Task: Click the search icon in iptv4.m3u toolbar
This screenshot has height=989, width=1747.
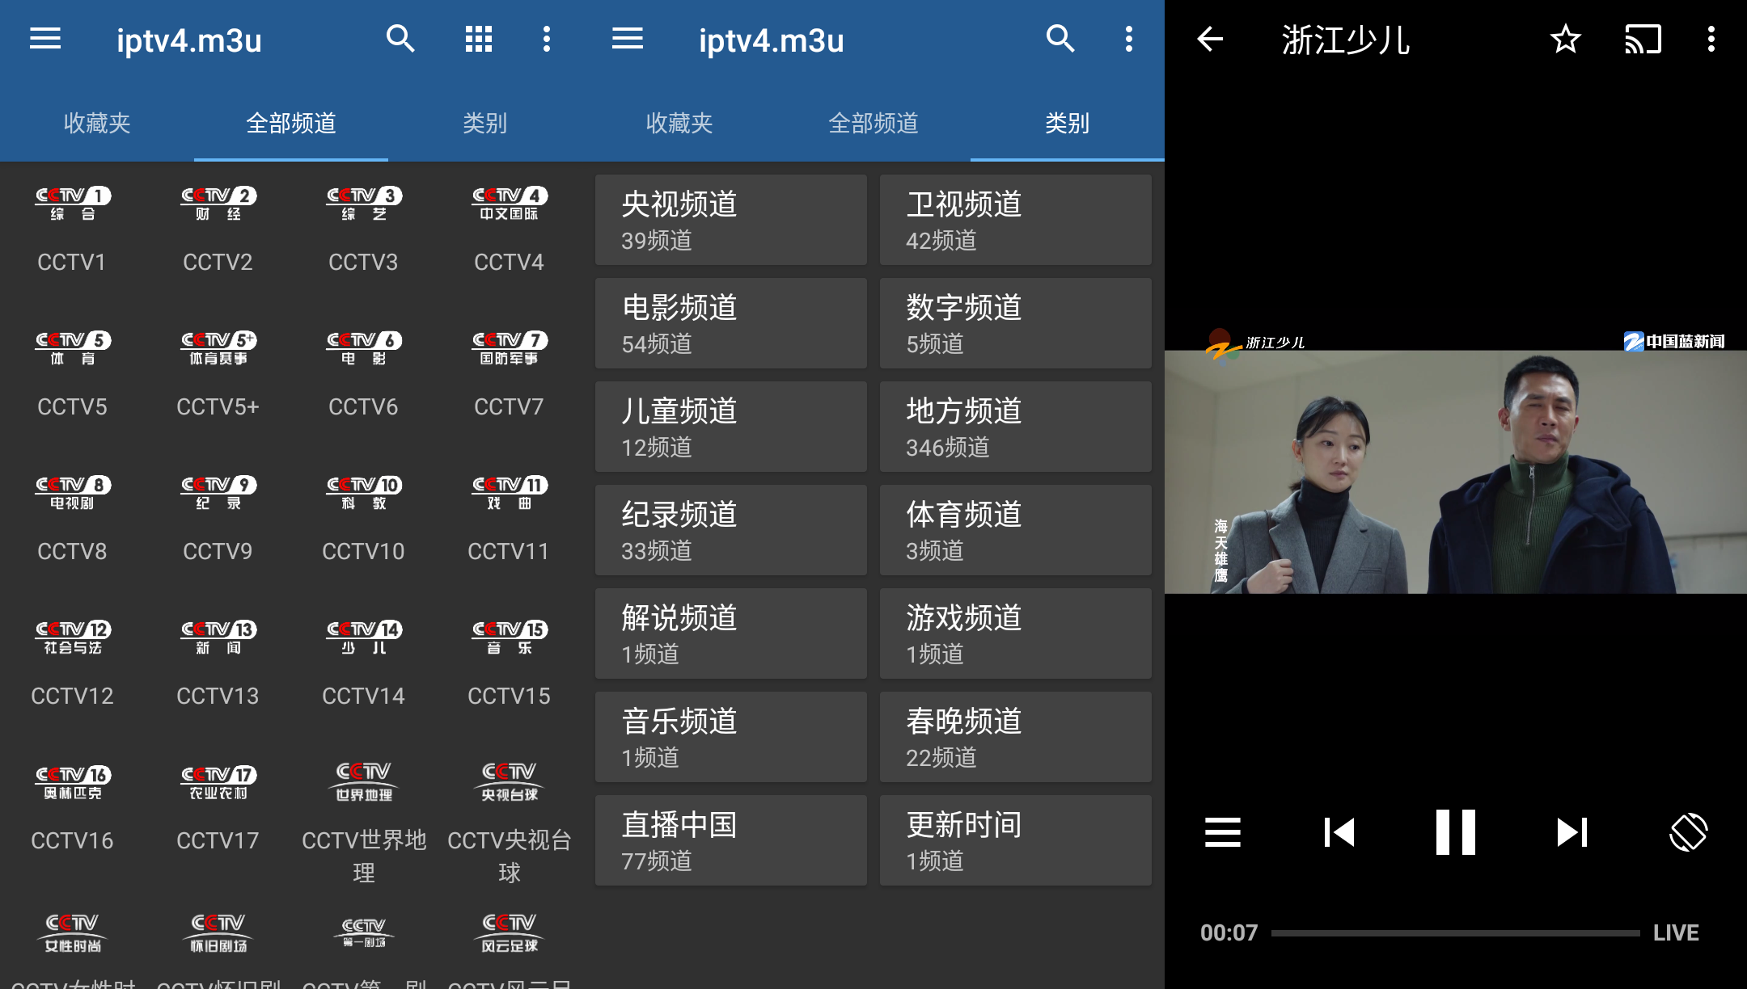Action: 401,40
